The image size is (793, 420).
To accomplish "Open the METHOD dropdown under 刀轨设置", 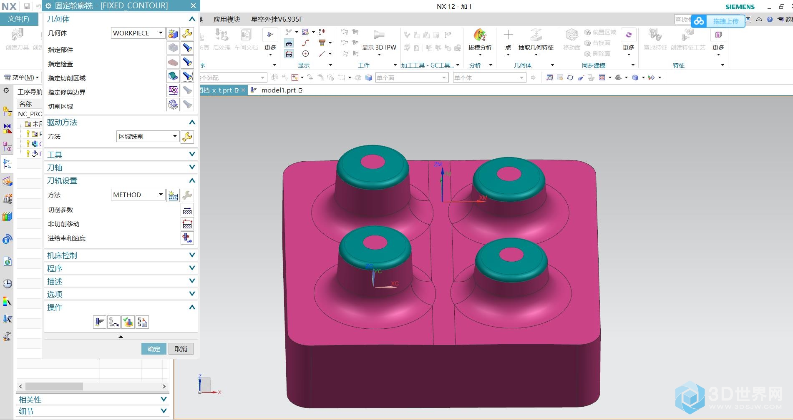I will pos(138,195).
